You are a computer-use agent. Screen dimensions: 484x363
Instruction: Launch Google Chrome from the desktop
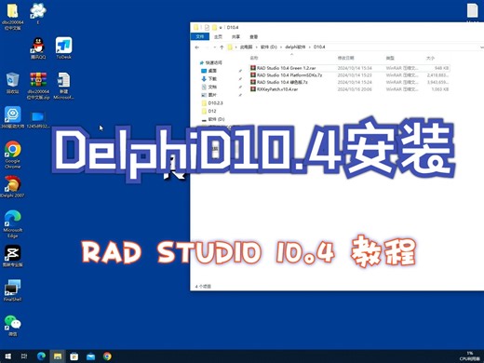tap(13, 155)
